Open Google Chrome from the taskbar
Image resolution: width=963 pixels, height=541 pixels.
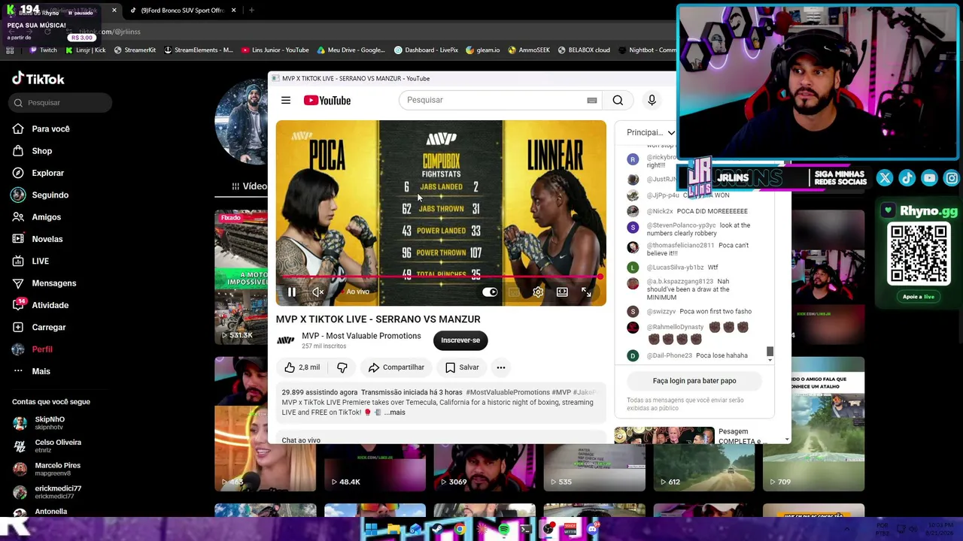tap(460, 530)
